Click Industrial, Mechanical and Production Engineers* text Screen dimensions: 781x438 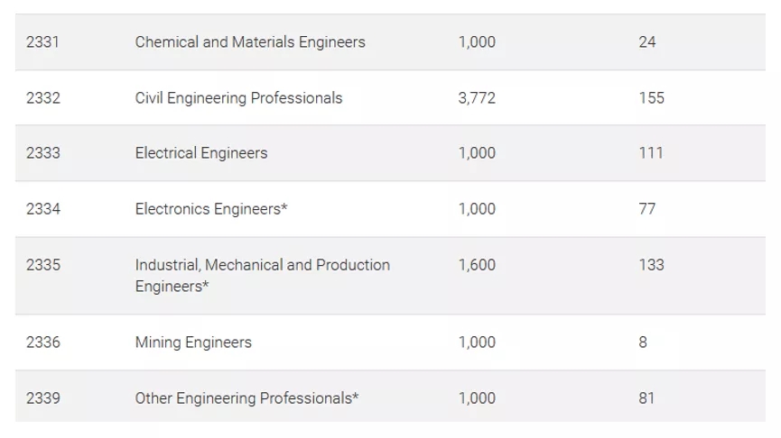(263, 276)
